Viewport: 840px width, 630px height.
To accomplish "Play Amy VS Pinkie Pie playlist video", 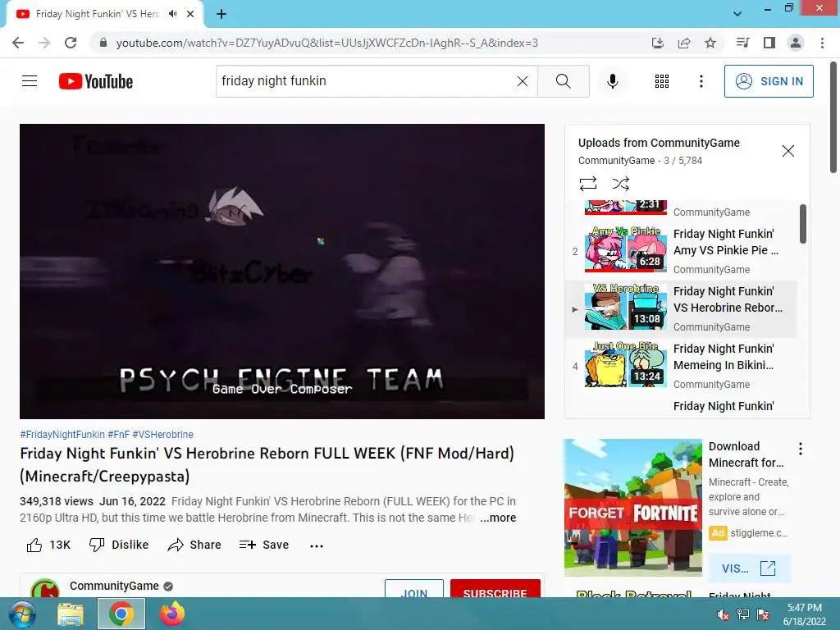I will pyautogui.click(x=626, y=249).
